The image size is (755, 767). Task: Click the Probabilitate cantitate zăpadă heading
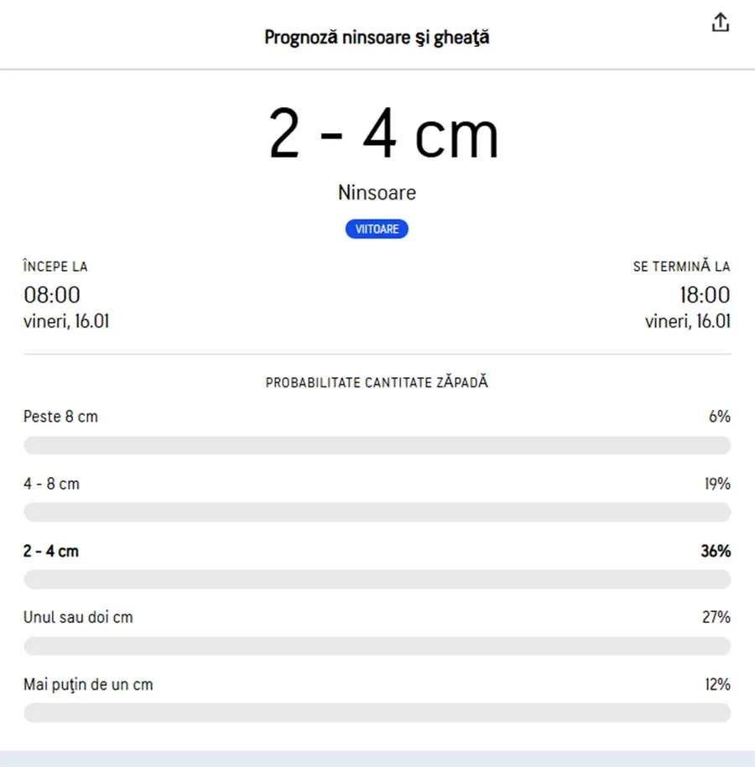coord(377,383)
